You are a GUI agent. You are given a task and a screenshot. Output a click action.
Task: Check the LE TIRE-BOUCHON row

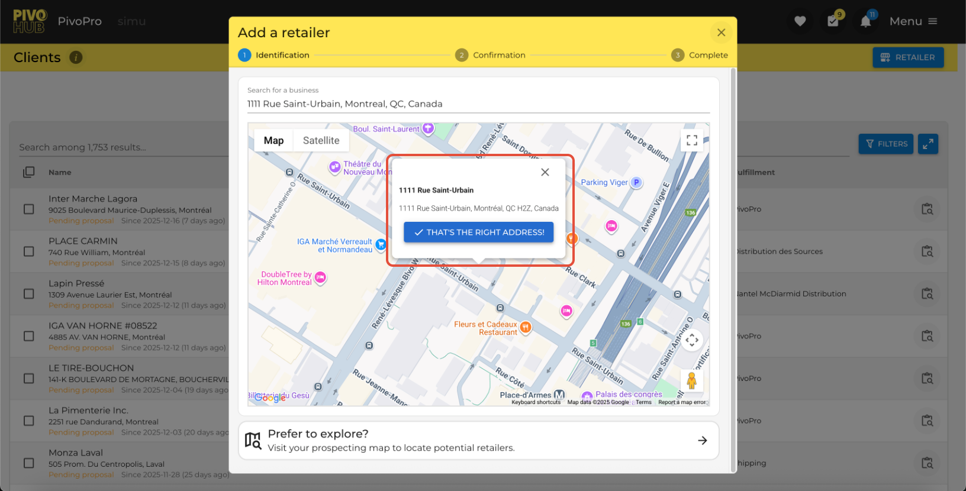28,378
